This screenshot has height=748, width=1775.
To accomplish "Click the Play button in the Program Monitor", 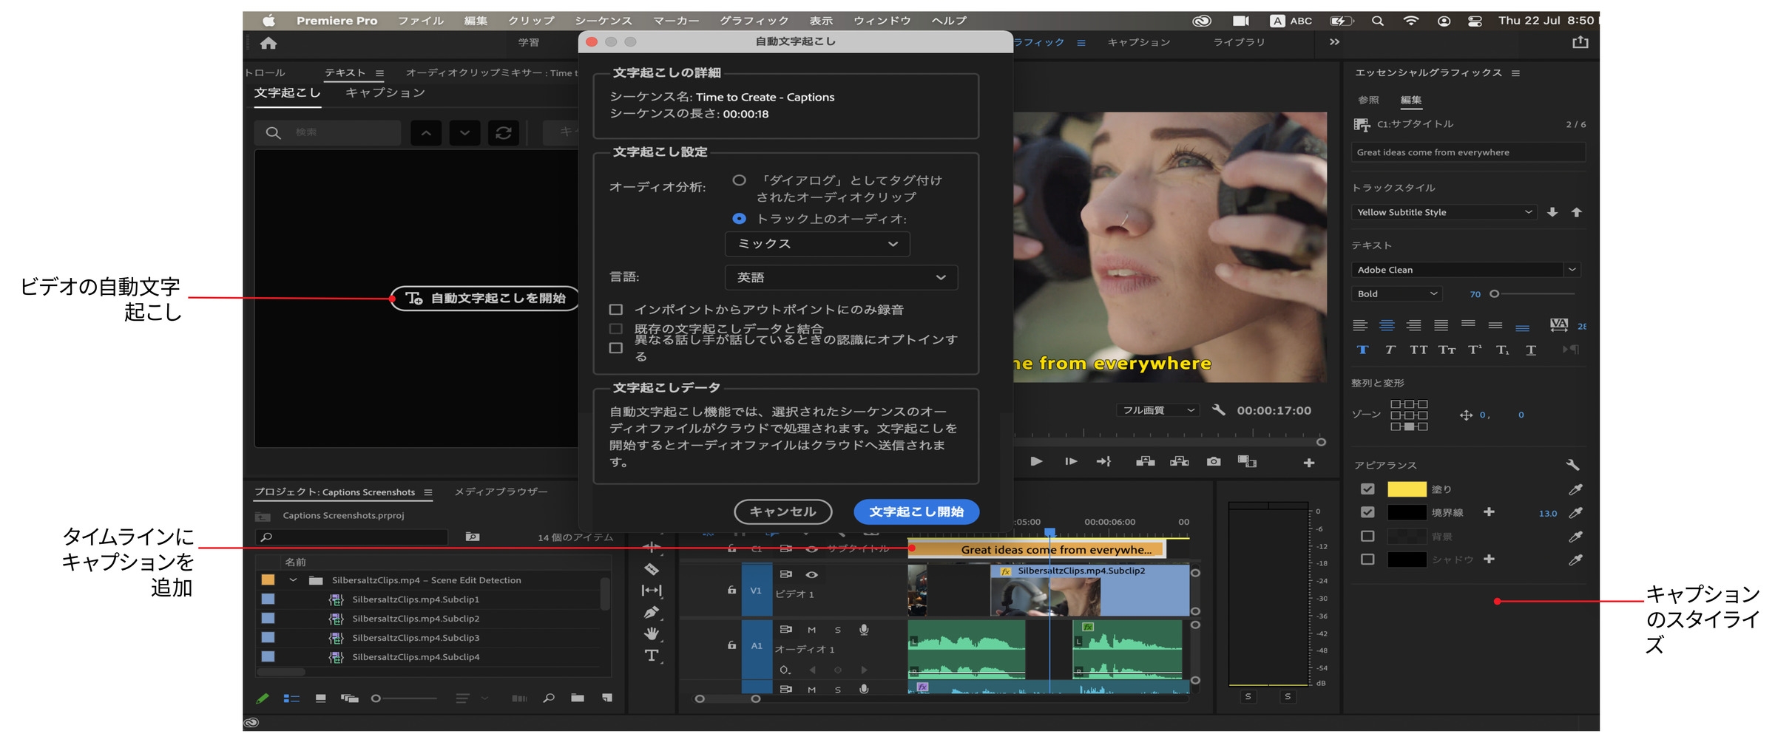I will coord(1036,462).
